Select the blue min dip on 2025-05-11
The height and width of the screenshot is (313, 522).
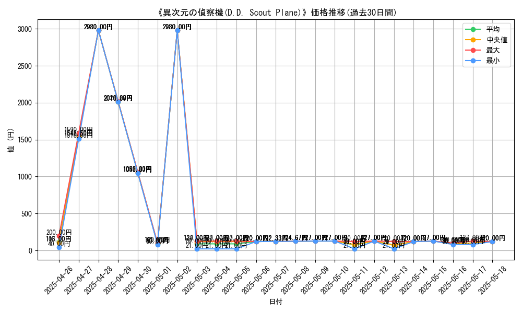[354, 249]
